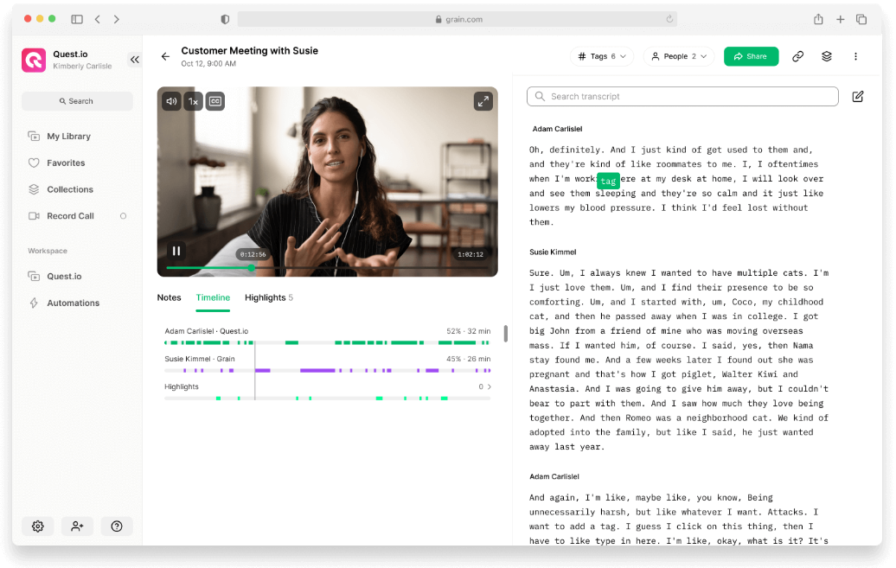This screenshot has height=568, width=896.
Task: Toggle closed captions on the video
Action: (x=214, y=101)
